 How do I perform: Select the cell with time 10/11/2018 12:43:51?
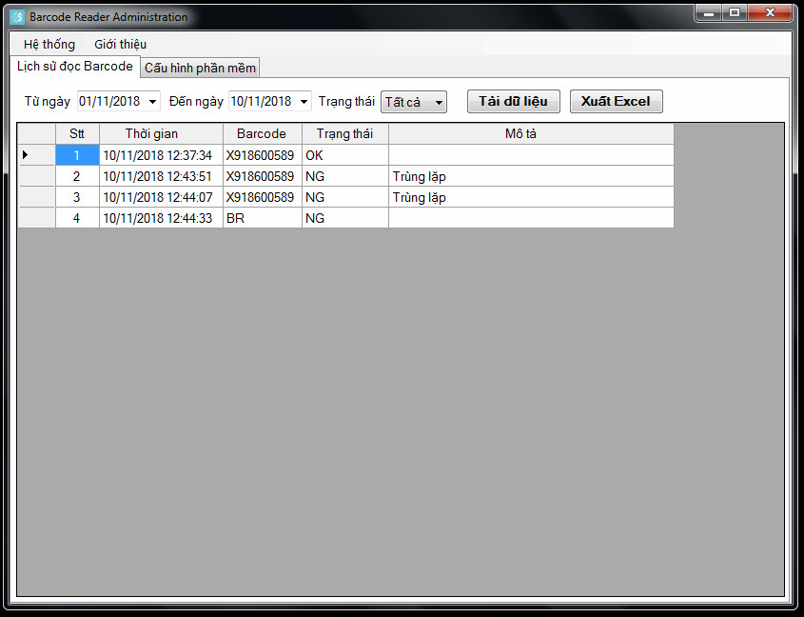(x=158, y=176)
